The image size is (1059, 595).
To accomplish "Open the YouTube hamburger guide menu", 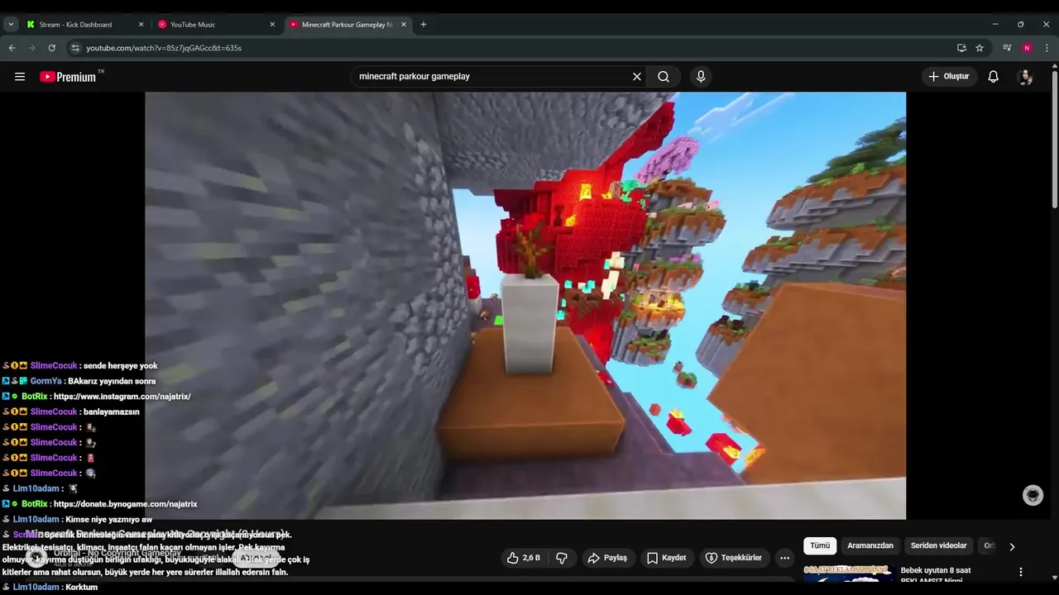I will 20,77.
